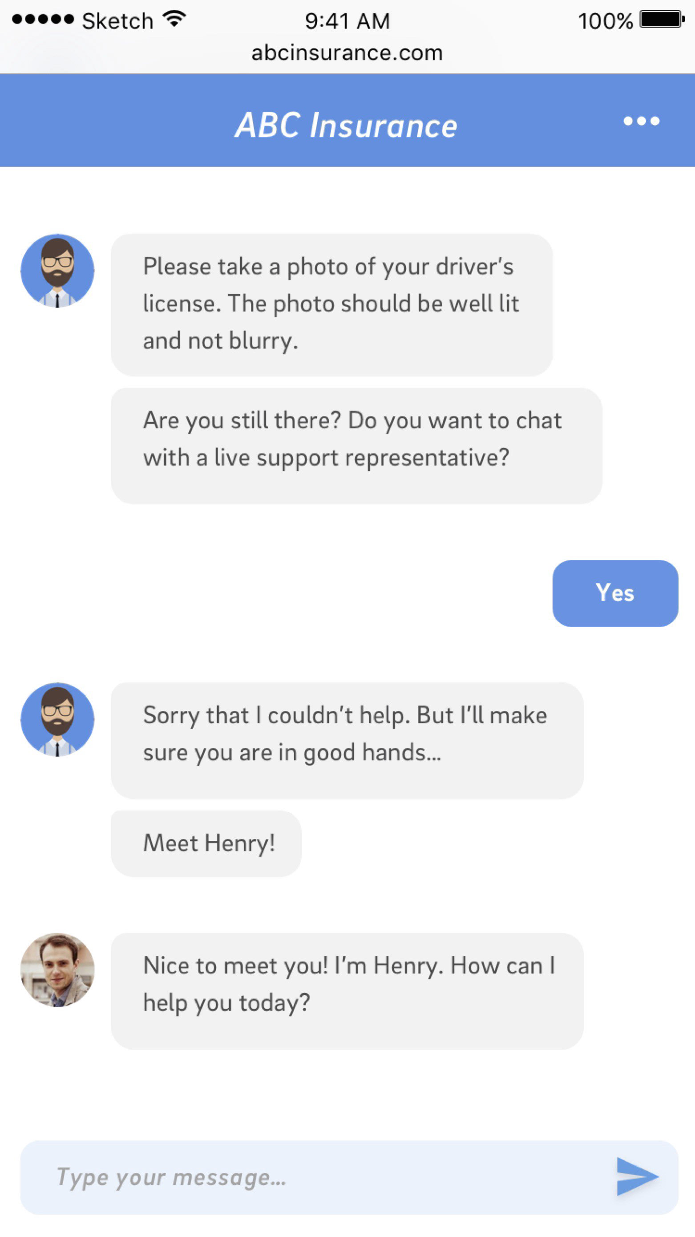
Task: Tap the "Sorry that I couldn't help" bubble
Action: (347, 740)
